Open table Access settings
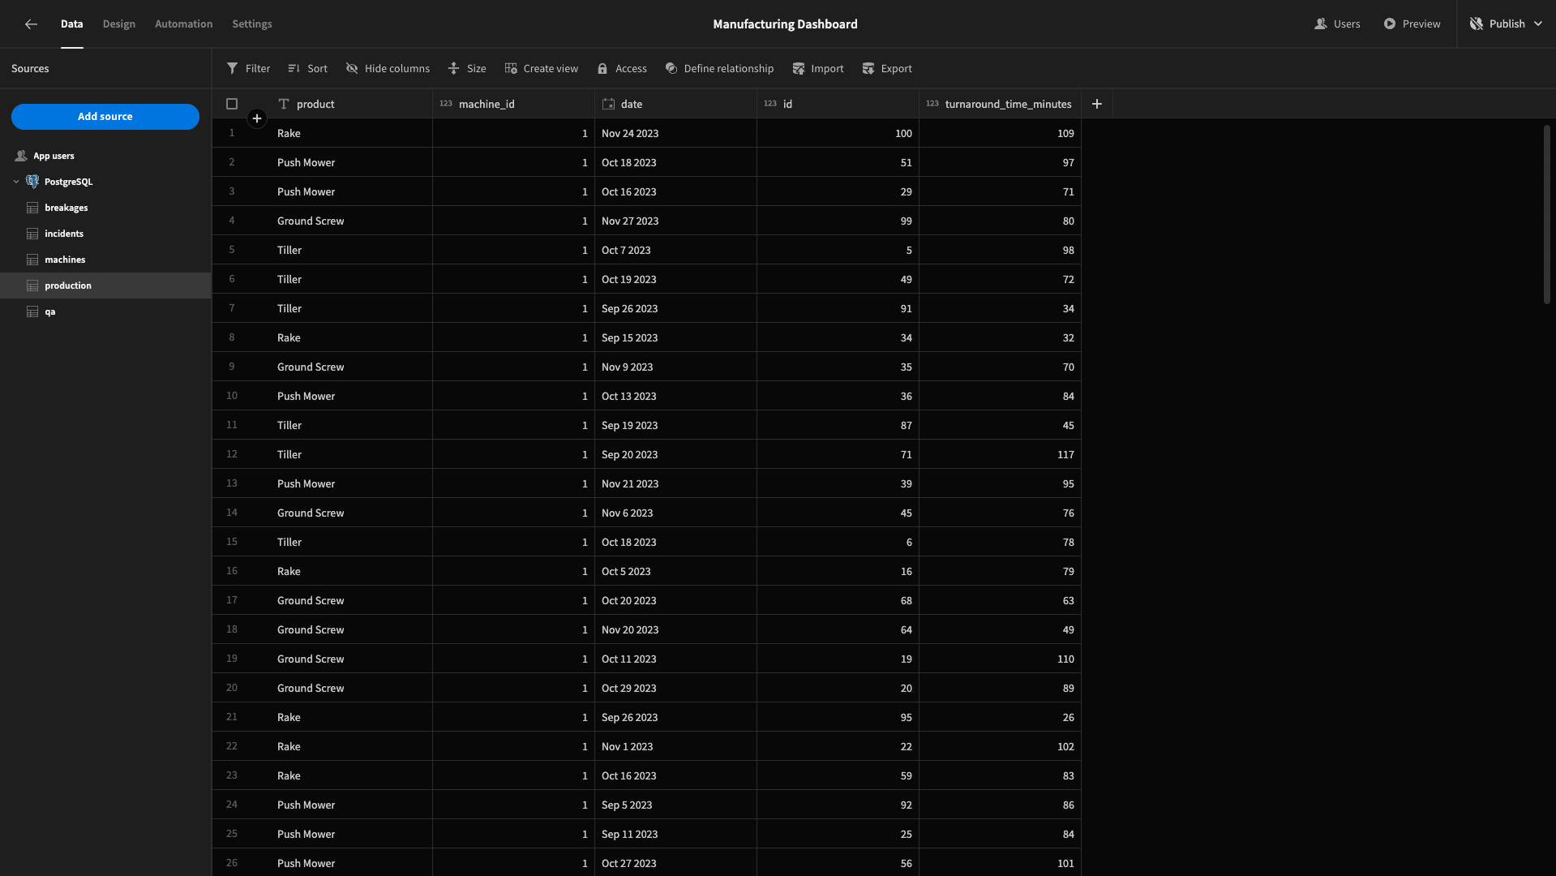Image resolution: width=1556 pixels, height=876 pixels. coord(622,69)
